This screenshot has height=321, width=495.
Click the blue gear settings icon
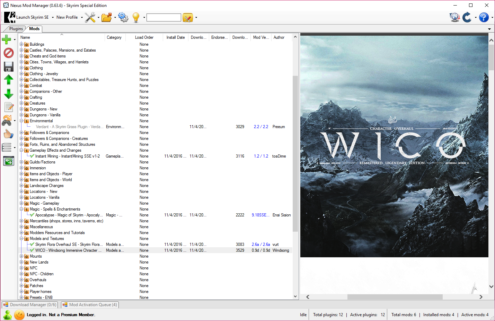[123, 17]
